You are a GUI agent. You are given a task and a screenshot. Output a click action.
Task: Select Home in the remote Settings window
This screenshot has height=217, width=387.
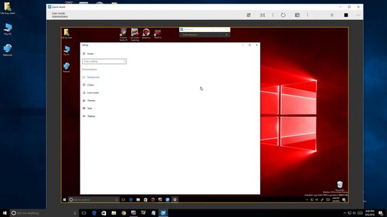90,54
